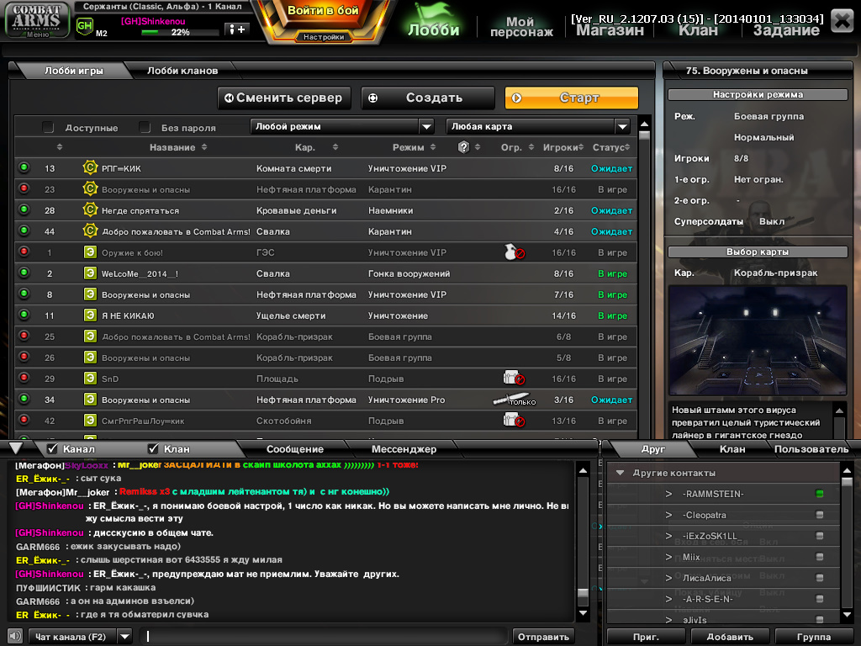Image resolution: width=861 pixels, height=646 pixels.
Task: Click the knife-only icon in room 34
Action: click(514, 400)
